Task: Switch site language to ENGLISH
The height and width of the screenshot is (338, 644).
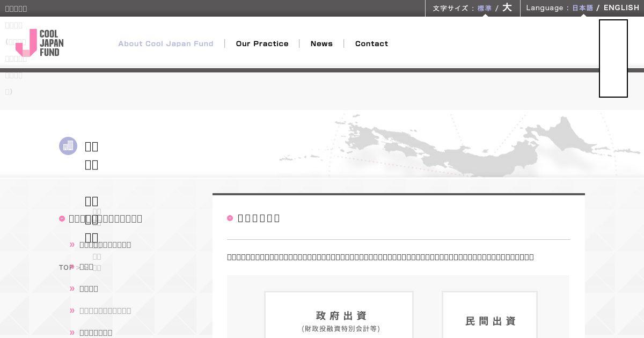Action: (x=621, y=8)
